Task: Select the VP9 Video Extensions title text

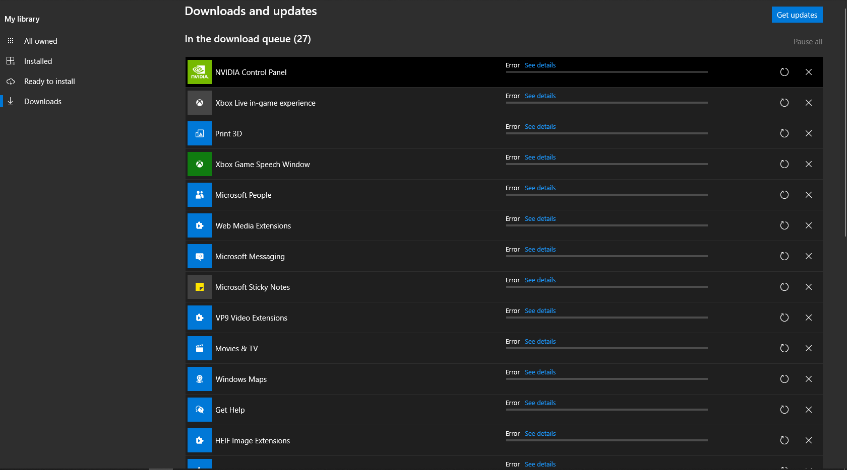Action: pos(251,318)
